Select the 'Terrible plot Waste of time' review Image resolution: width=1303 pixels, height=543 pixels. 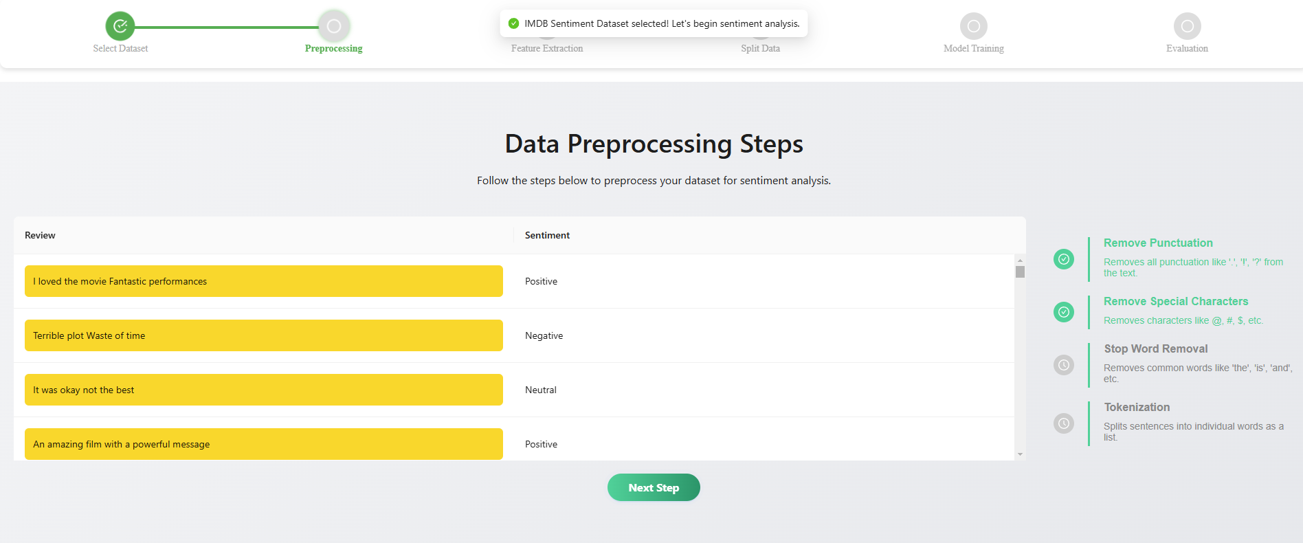point(264,335)
